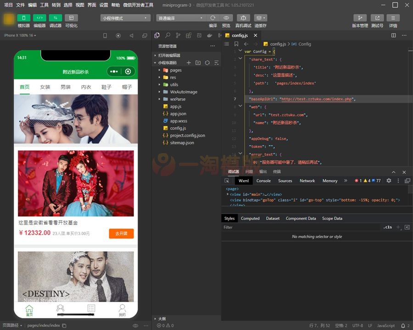
Task: Switch to the Console tab in the debugger
Action: pos(263,181)
